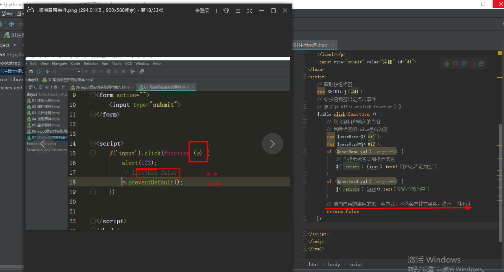Click the var $userName=$('#i1'); line
The width and height of the screenshot is (504, 272).
point(354,137)
